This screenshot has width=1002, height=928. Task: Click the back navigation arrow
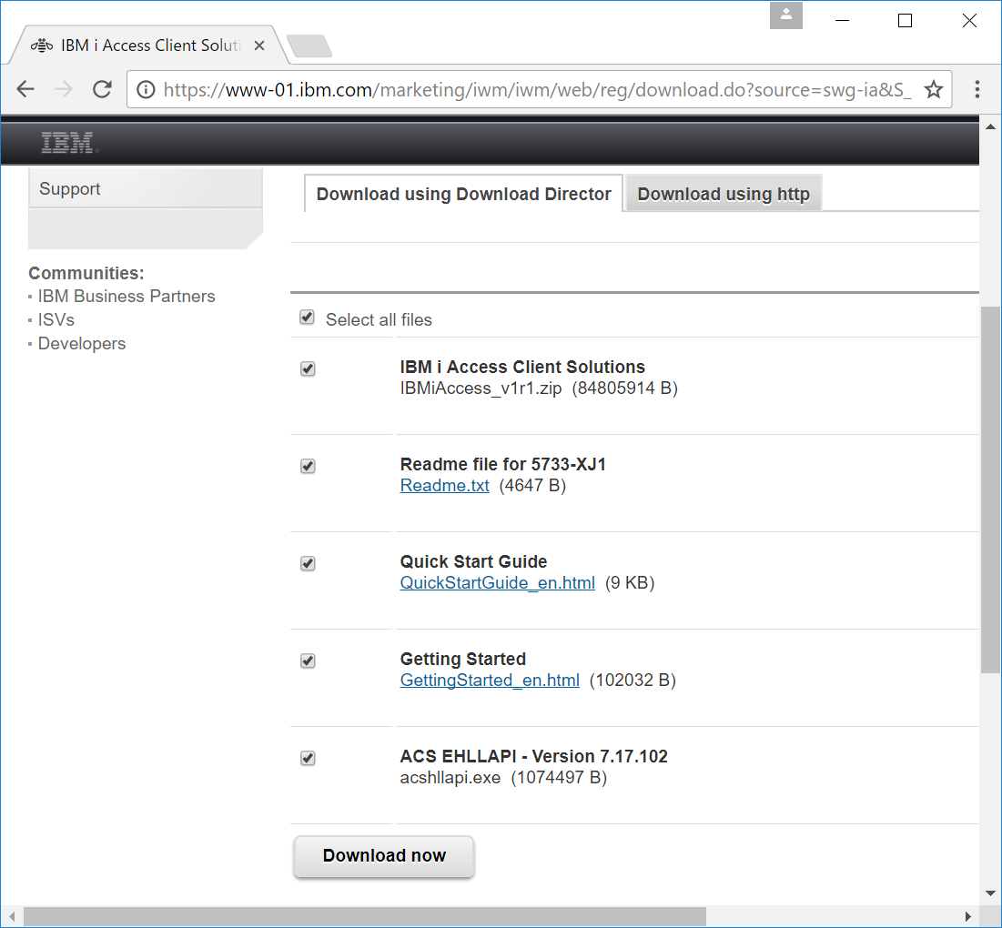(25, 88)
